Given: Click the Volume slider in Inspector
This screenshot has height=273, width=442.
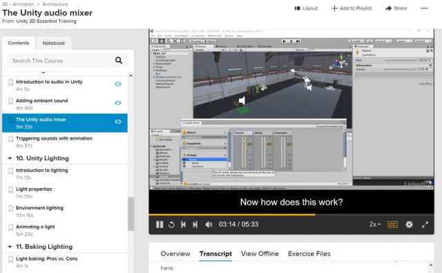Looking at the screenshot, I should tap(401, 69).
